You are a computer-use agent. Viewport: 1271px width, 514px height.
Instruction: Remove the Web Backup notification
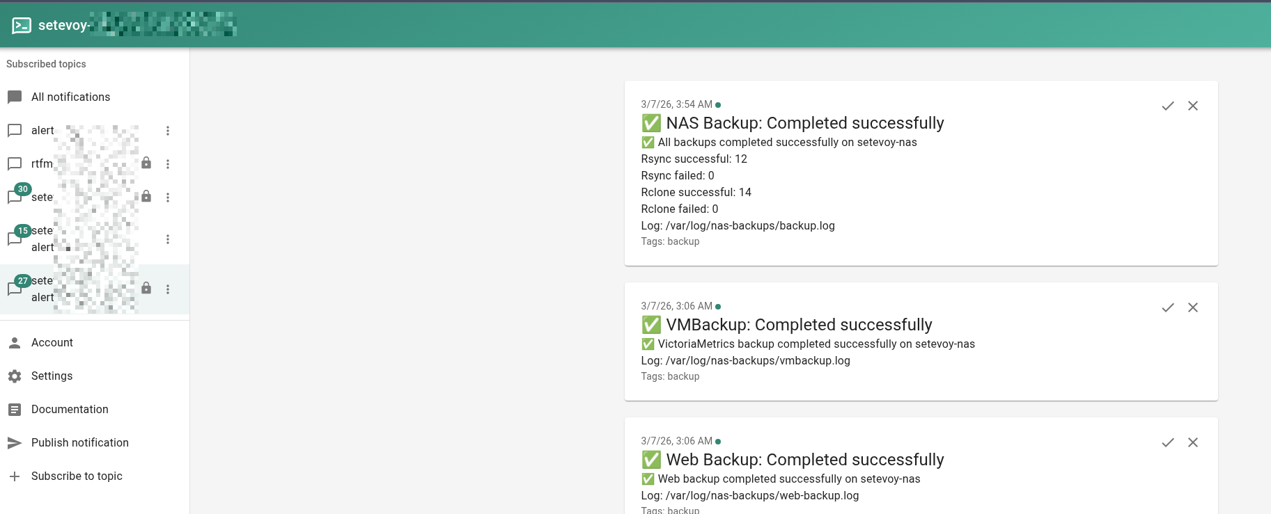[1193, 442]
